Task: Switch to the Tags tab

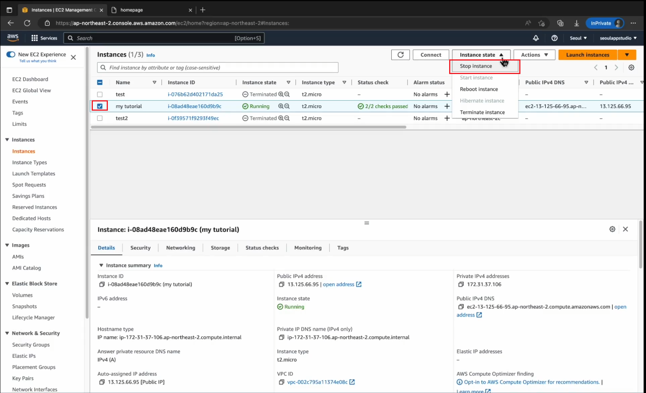Action: [x=343, y=248]
